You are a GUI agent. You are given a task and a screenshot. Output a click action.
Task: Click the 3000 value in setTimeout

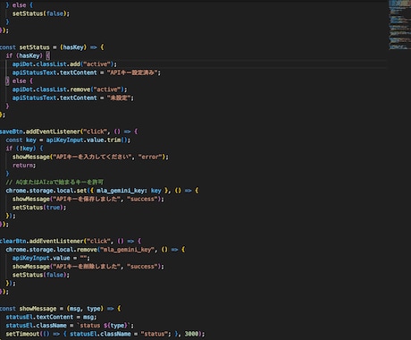191,334
